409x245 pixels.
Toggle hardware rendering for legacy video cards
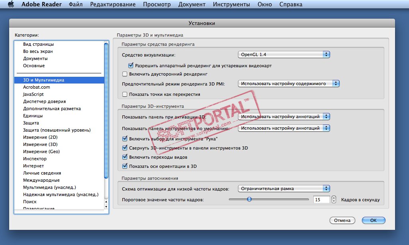[x=131, y=65]
